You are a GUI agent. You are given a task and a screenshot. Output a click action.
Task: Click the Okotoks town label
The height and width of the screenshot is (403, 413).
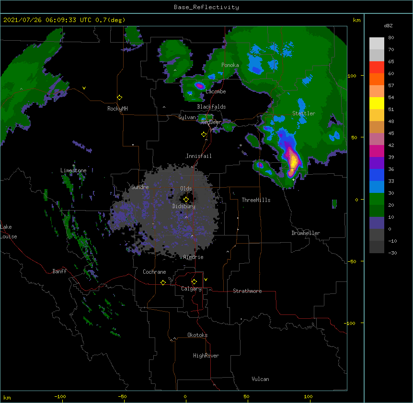[x=197, y=335]
